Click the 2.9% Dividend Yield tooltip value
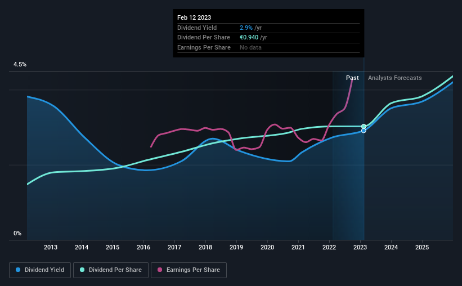The height and width of the screenshot is (286, 462). click(x=246, y=28)
